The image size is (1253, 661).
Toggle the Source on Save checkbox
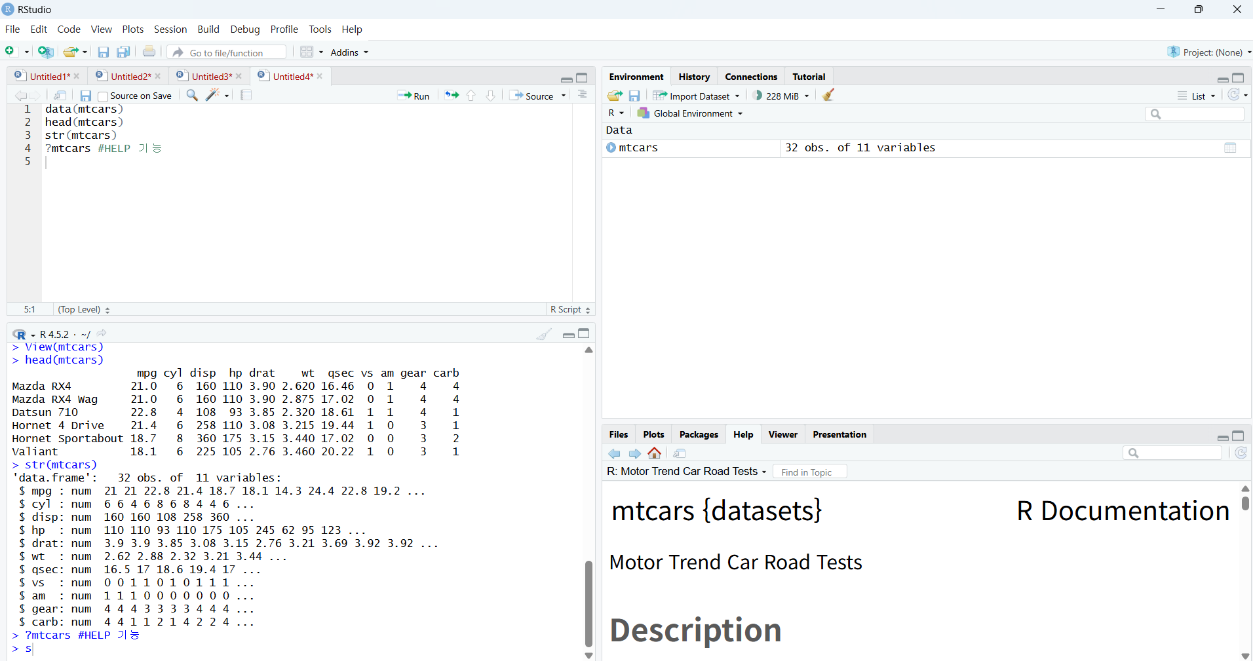[x=103, y=96]
